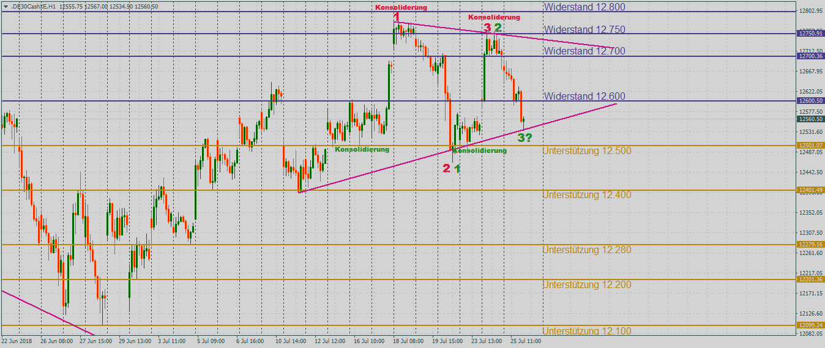This screenshot has height=348, width=825.
Task: Select the red number 2 marker
Action: 447,168
